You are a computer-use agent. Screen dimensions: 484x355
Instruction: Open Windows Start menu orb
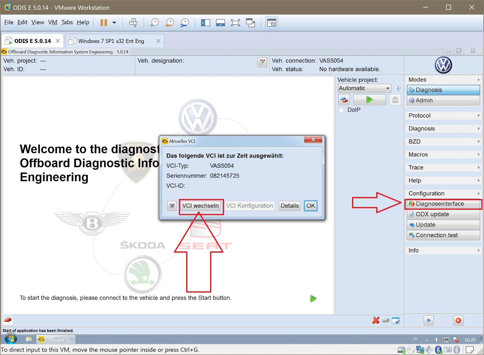11,339
